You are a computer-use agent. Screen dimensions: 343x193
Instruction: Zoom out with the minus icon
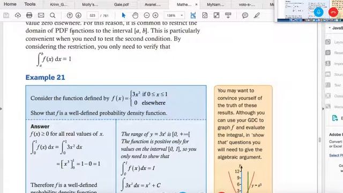(x=147, y=16)
